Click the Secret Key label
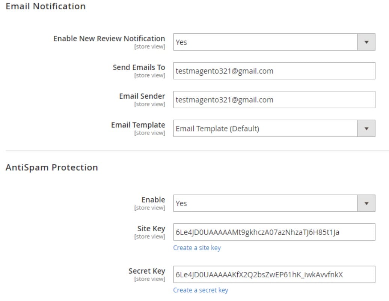Image resolution: width=389 pixels, height=301 pixels. click(146, 271)
